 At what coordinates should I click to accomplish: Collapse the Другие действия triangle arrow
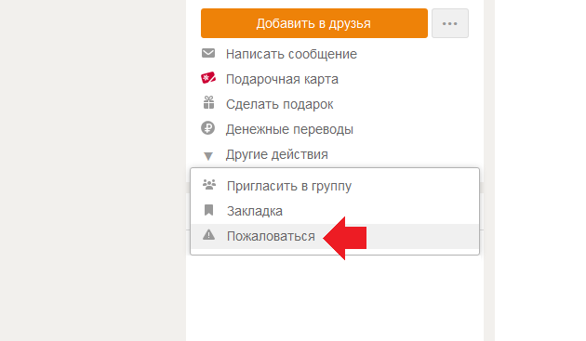pyautogui.click(x=208, y=156)
